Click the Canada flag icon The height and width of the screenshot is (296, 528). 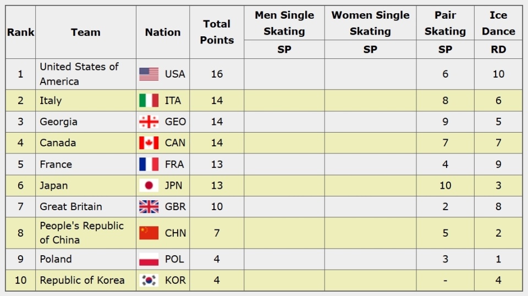click(x=148, y=143)
